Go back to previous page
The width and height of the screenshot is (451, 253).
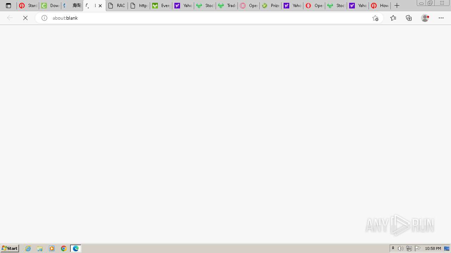click(x=10, y=18)
